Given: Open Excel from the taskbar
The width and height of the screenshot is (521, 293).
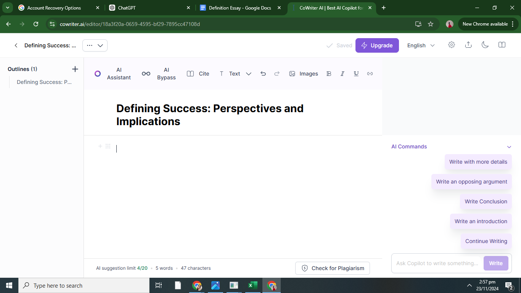Looking at the screenshot, I should (x=252, y=285).
